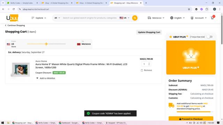
Task: Decrease quantity with the down arrow
Action: 149,65
